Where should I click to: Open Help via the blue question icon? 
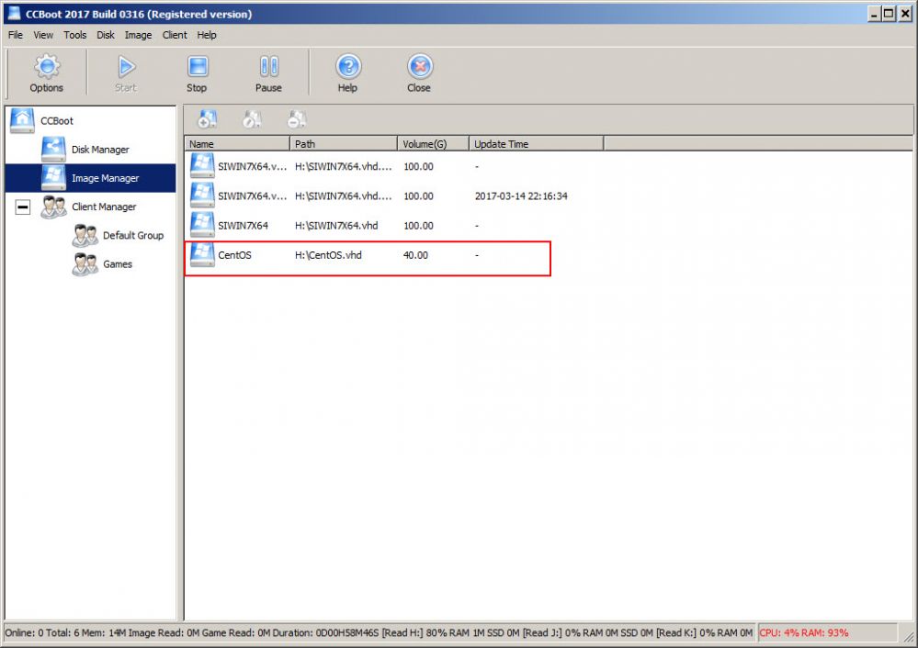click(x=347, y=73)
